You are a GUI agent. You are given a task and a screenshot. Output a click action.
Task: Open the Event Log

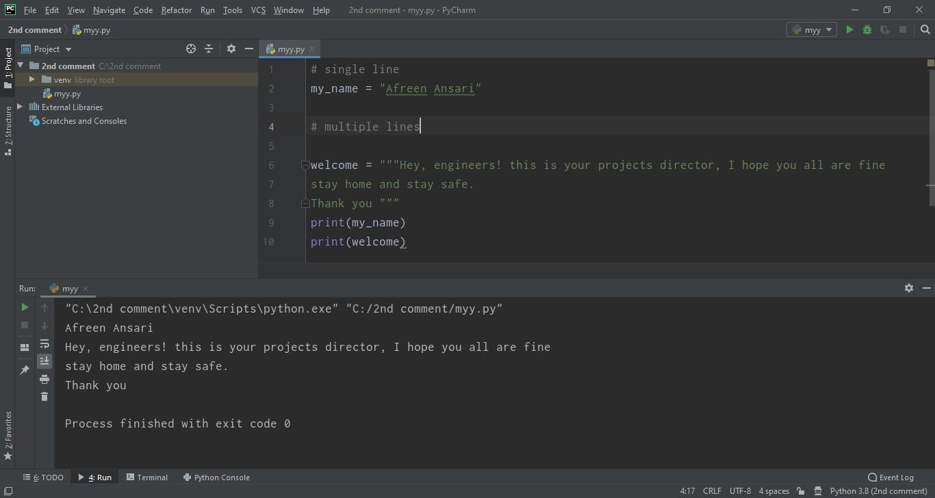point(891,477)
